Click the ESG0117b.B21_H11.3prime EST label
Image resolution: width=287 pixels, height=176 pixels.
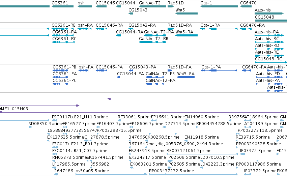pyautogui.click(x=80, y=117)
